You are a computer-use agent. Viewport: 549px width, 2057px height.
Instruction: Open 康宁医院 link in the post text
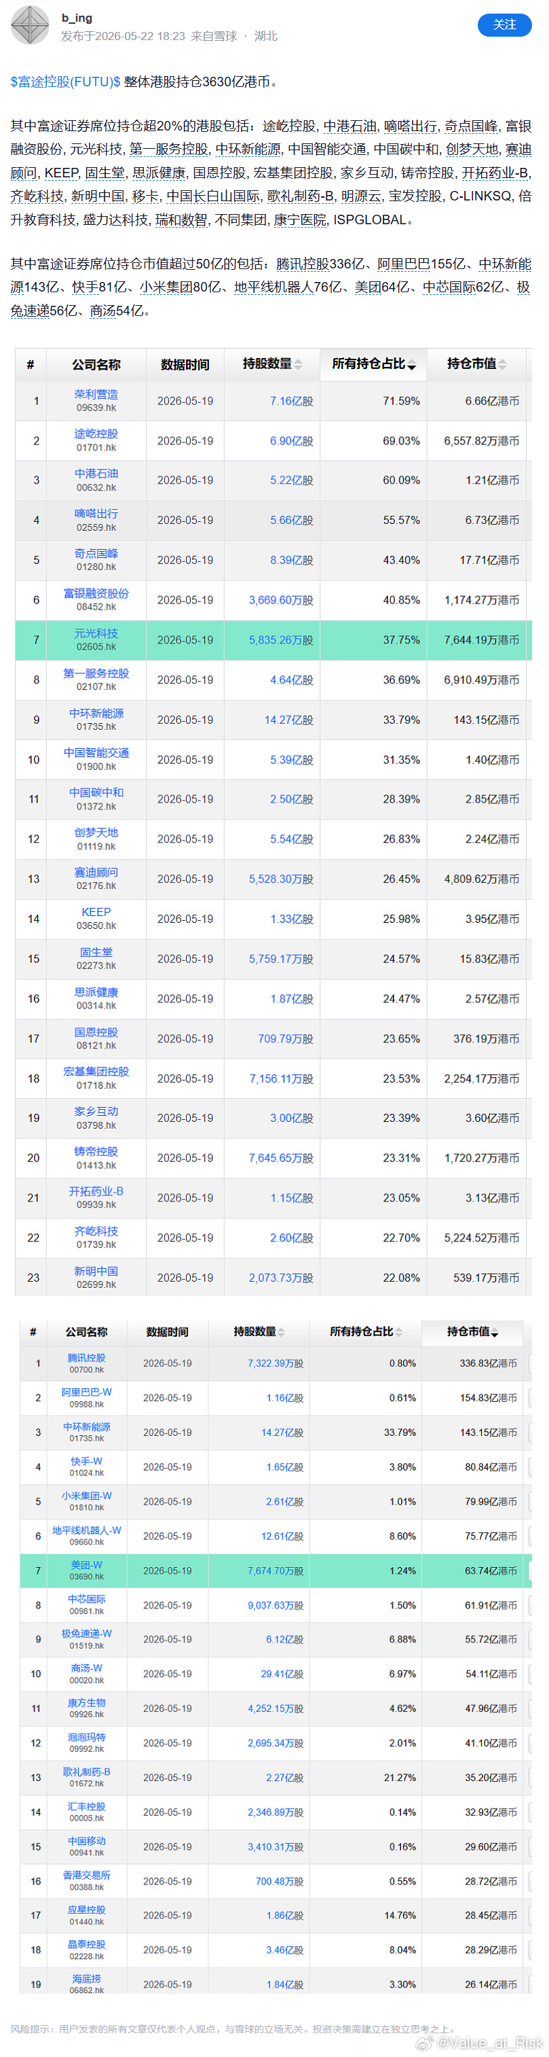click(300, 219)
